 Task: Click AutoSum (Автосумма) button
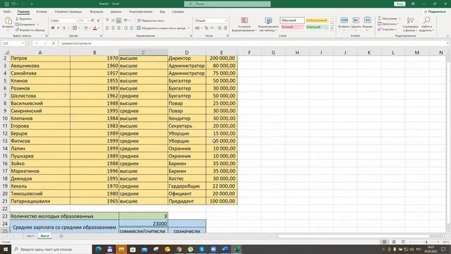(x=387, y=18)
